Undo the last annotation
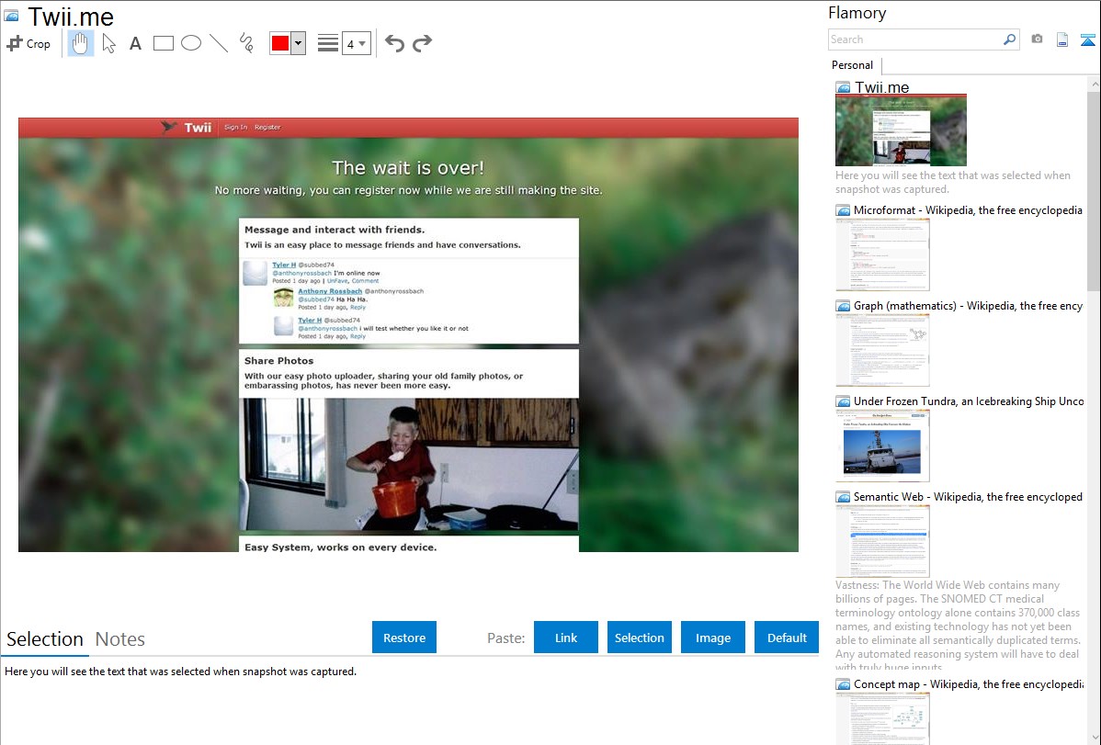This screenshot has height=745, width=1101. [x=394, y=43]
